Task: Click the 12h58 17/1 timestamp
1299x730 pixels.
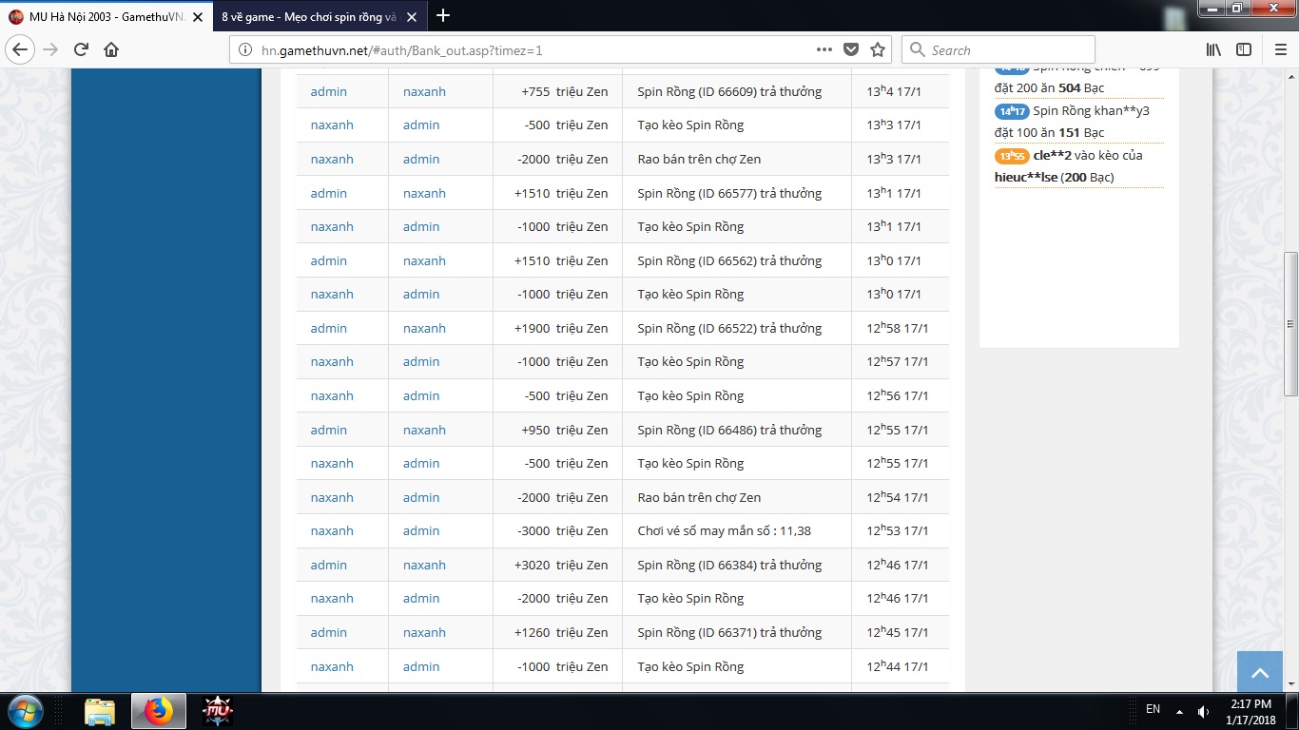Action: (x=898, y=328)
